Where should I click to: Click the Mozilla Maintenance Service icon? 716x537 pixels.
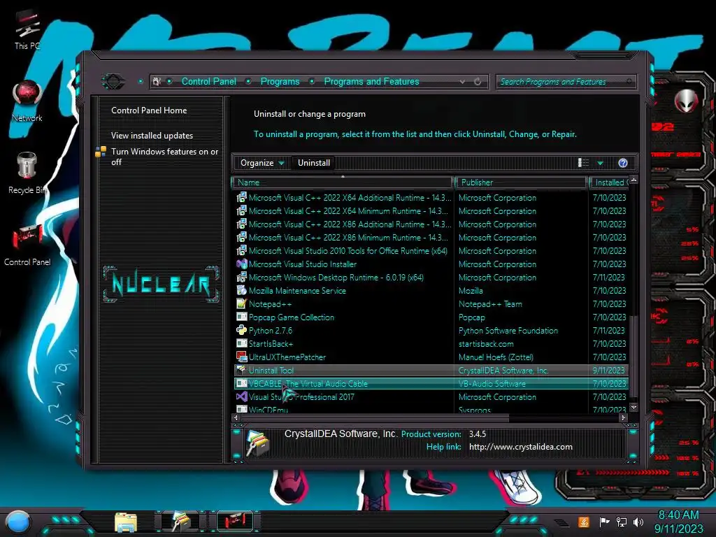point(241,290)
